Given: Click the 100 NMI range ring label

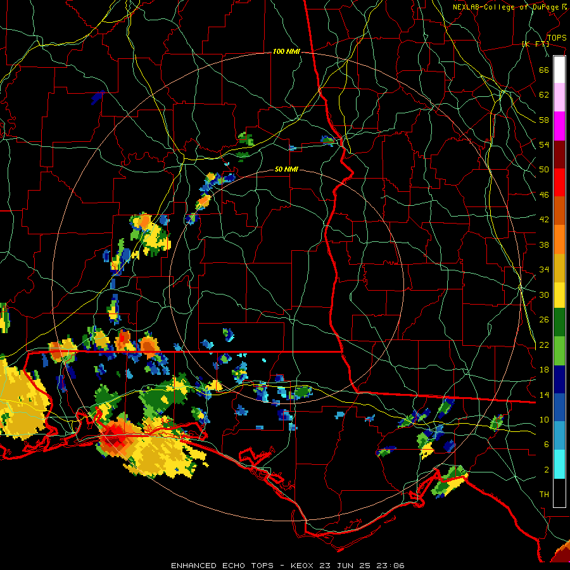Looking at the screenshot, I should 286,52.
